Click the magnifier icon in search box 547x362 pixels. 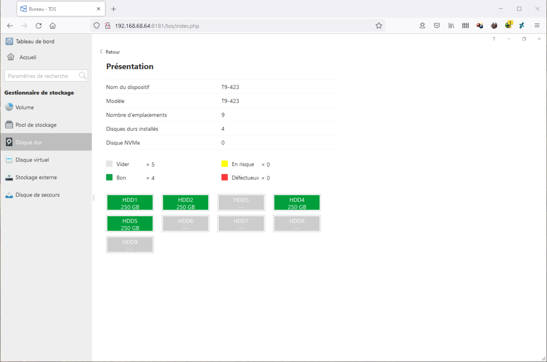pyautogui.click(x=83, y=76)
